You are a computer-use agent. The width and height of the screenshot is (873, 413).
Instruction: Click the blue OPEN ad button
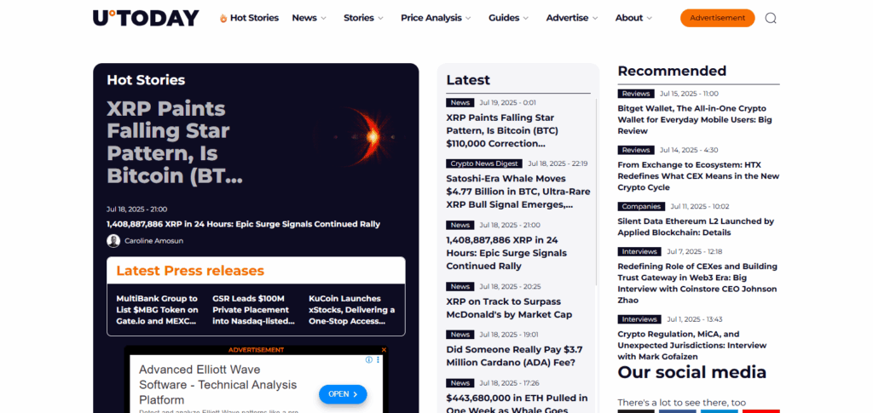click(x=343, y=394)
